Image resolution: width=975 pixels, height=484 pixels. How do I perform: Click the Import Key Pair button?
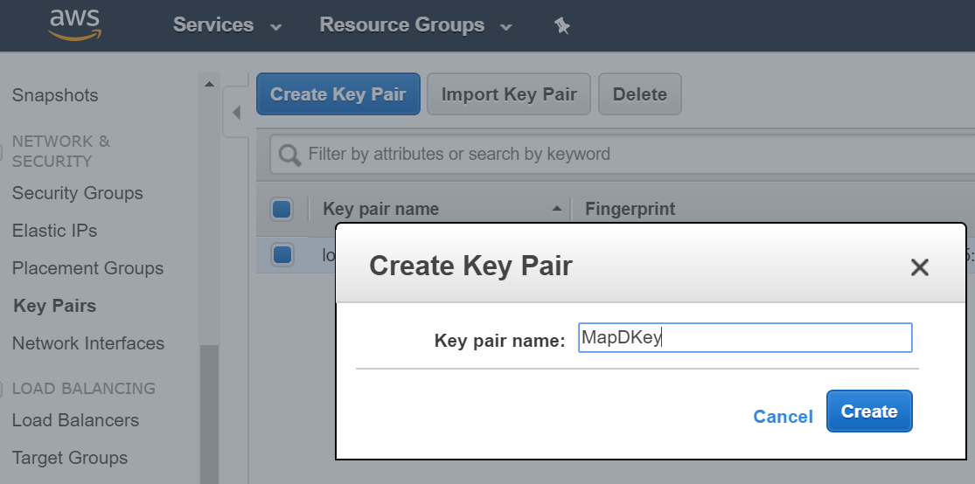click(x=508, y=94)
